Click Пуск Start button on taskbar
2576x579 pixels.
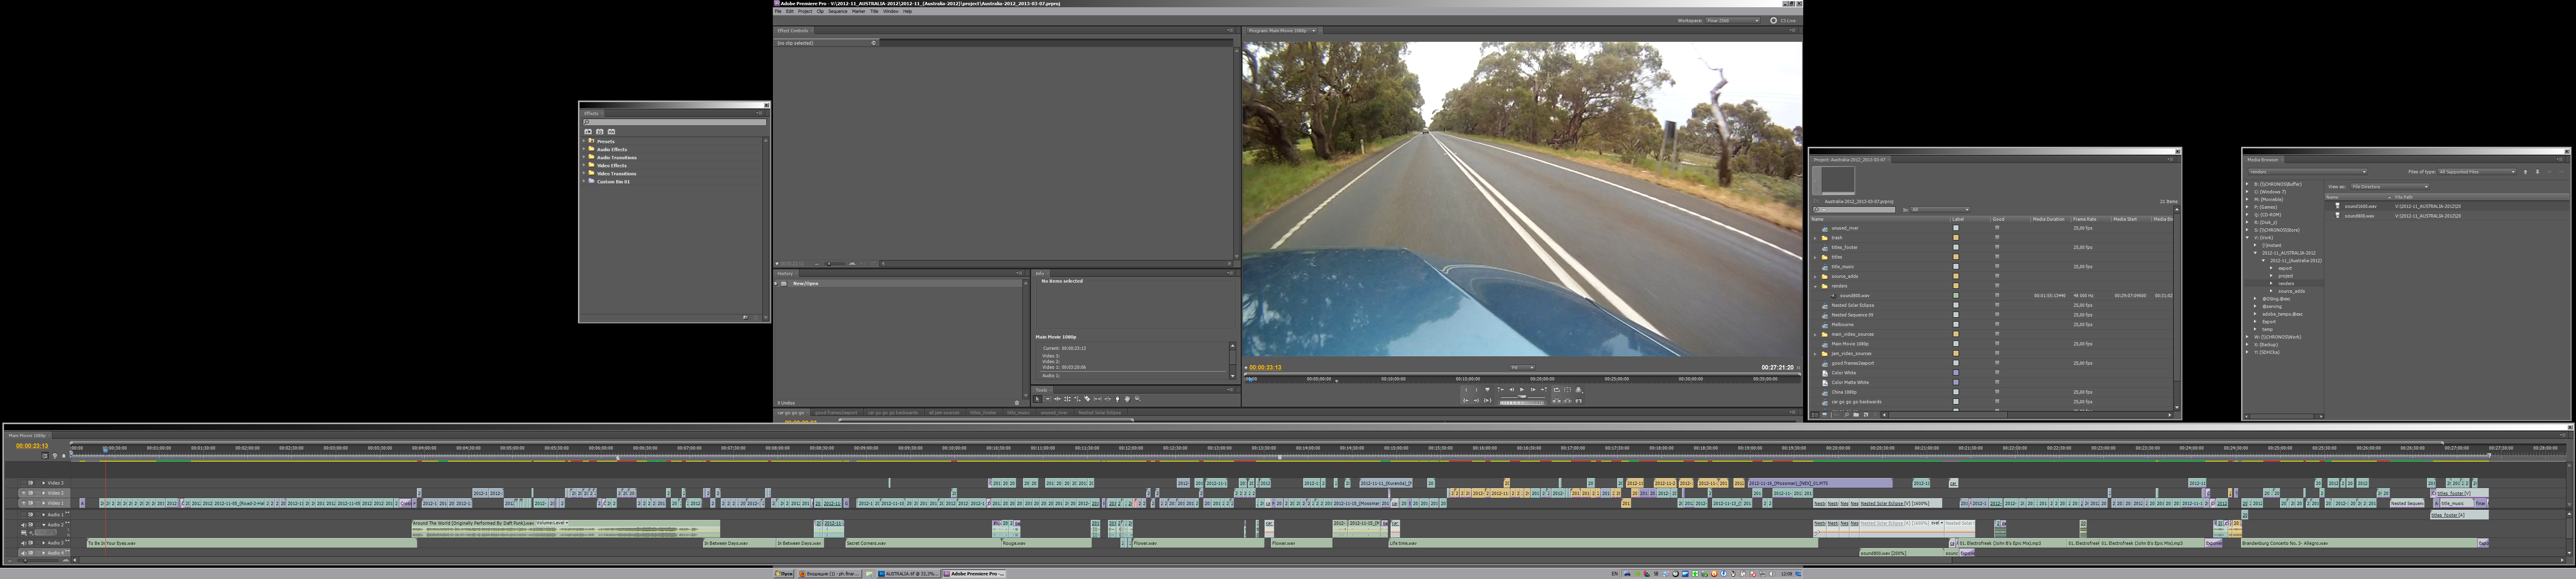point(784,574)
